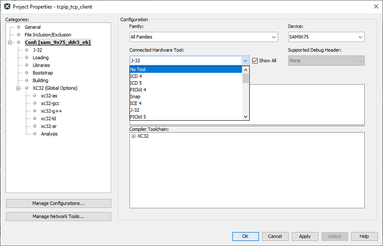This screenshot has width=383, height=246.
Task: Collapse XC32 (Global Options) tree node
Action: point(18,88)
